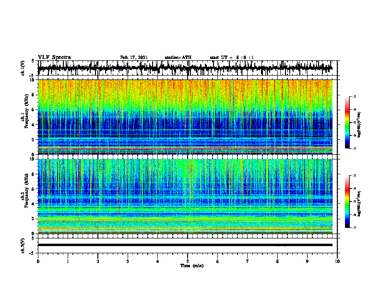Click time axis tick label "9"
This screenshot has height=293, width=380.
click(x=307, y=261)
